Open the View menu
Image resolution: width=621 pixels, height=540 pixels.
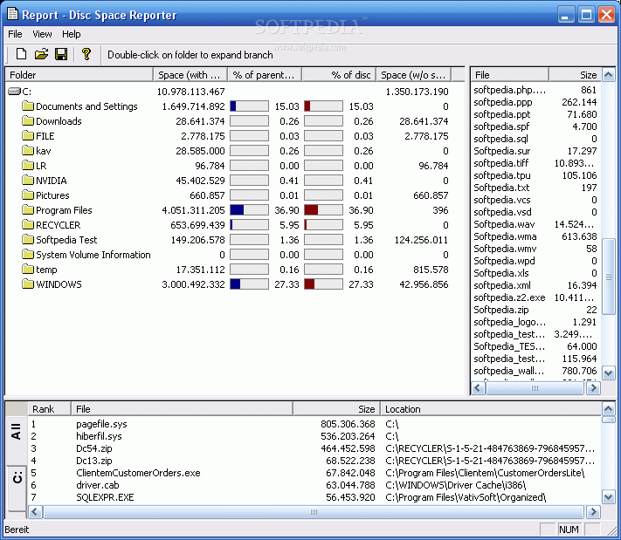pos(42,34)
